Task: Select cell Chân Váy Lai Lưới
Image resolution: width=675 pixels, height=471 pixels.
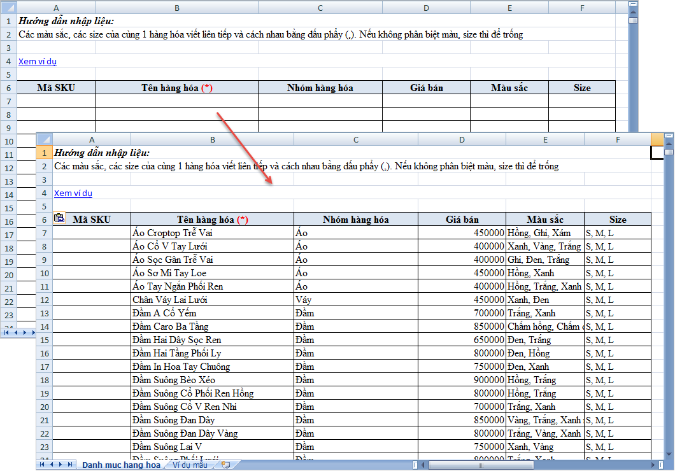Action: pyautogui.click(x=212, y=300)
